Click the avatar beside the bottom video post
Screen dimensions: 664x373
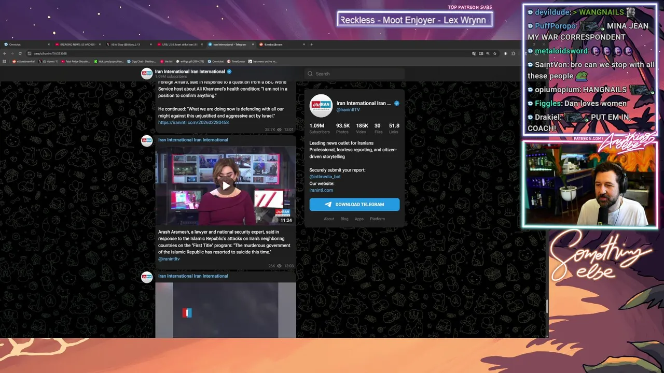pyautogui.click(x=147, y=277)
